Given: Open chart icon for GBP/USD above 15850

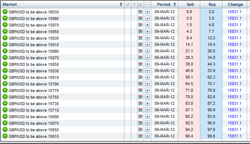Looking at the screenshot, I should [x=141, y=64].
